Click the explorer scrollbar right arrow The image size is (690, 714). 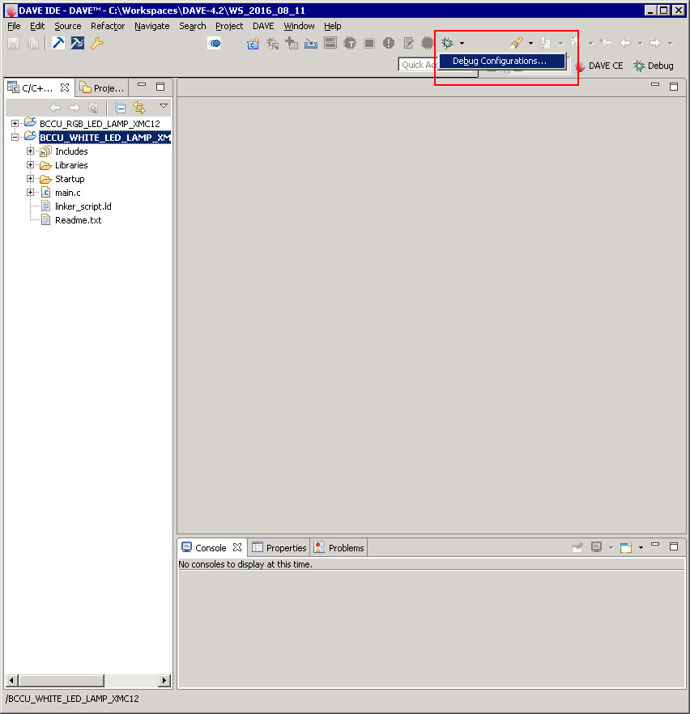164,681
